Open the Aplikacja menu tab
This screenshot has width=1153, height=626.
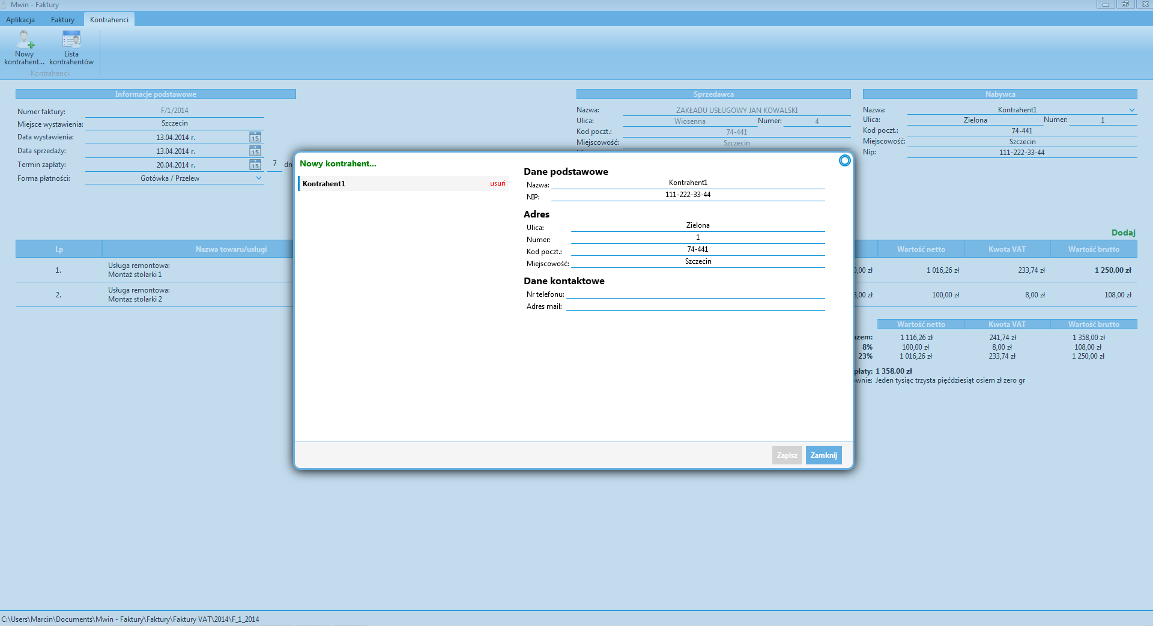[x=20, y=20]
